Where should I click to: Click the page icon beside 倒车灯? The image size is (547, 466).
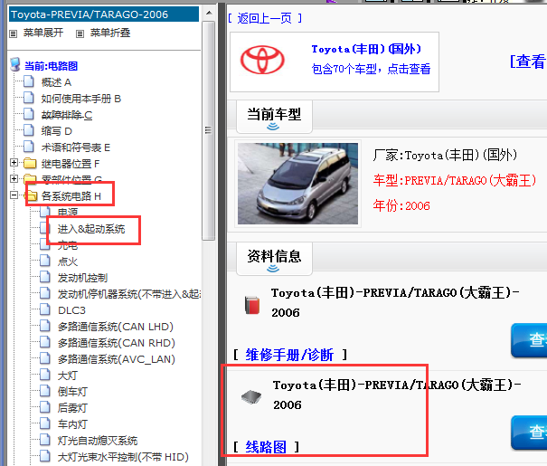(44, 391)
